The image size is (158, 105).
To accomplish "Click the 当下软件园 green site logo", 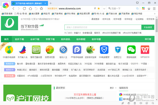I will point(9,23).
